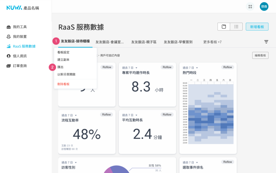The width and height of the screenshot is (276, 173).
Task: Click 編輯看板 button
Action: (260, 55)
